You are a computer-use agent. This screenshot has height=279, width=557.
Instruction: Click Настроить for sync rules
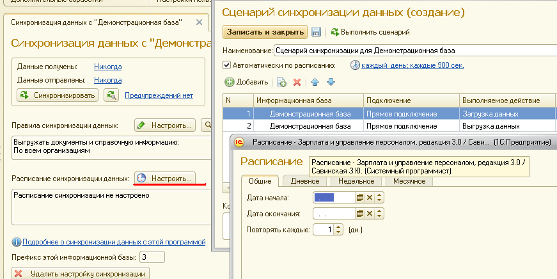(x=165, y=125)
